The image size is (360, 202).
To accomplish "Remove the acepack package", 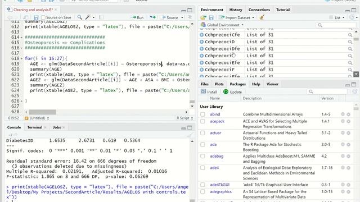I will click(349, 121).
